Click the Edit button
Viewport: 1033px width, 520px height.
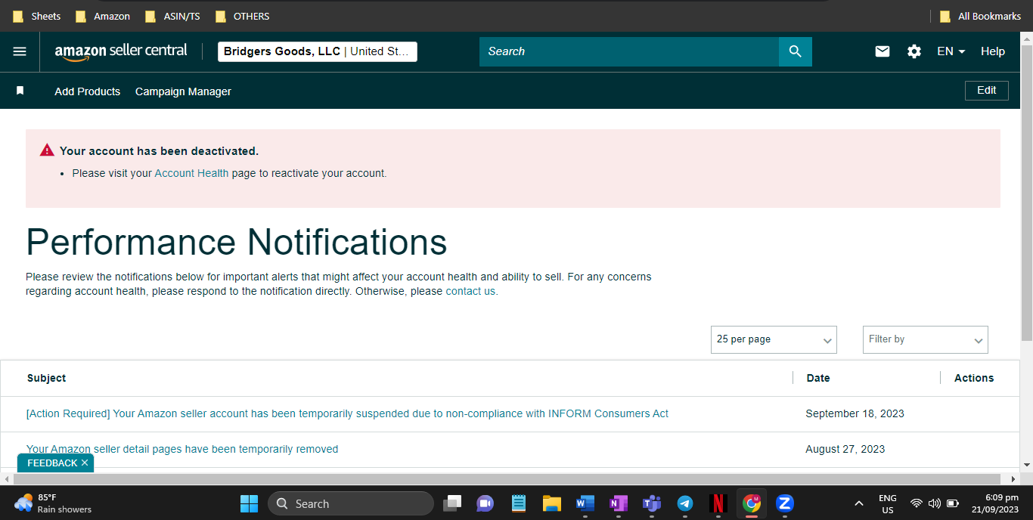[986, 90]
